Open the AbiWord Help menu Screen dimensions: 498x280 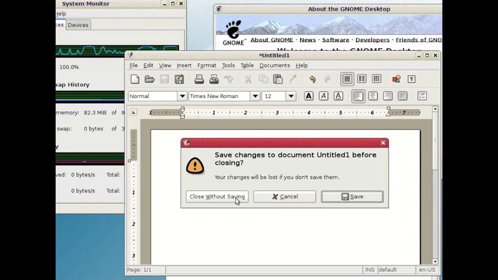(x=302, y=65)
